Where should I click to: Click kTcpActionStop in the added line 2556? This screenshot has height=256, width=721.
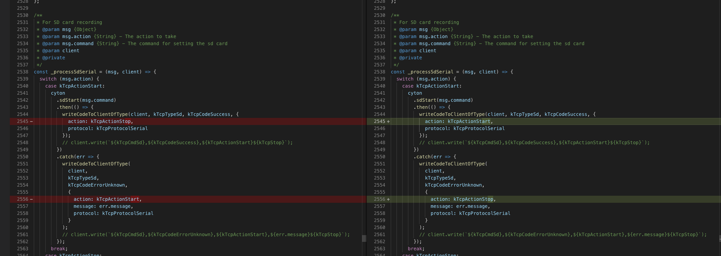[473, 199]
